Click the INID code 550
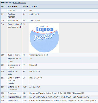This screenshot has width=98, height=103. click(3, 55)
